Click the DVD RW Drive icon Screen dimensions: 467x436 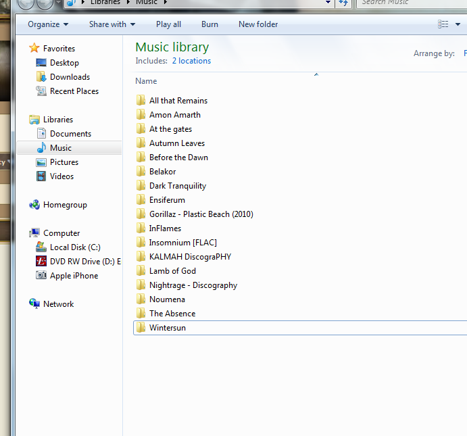tap(41, 262)
